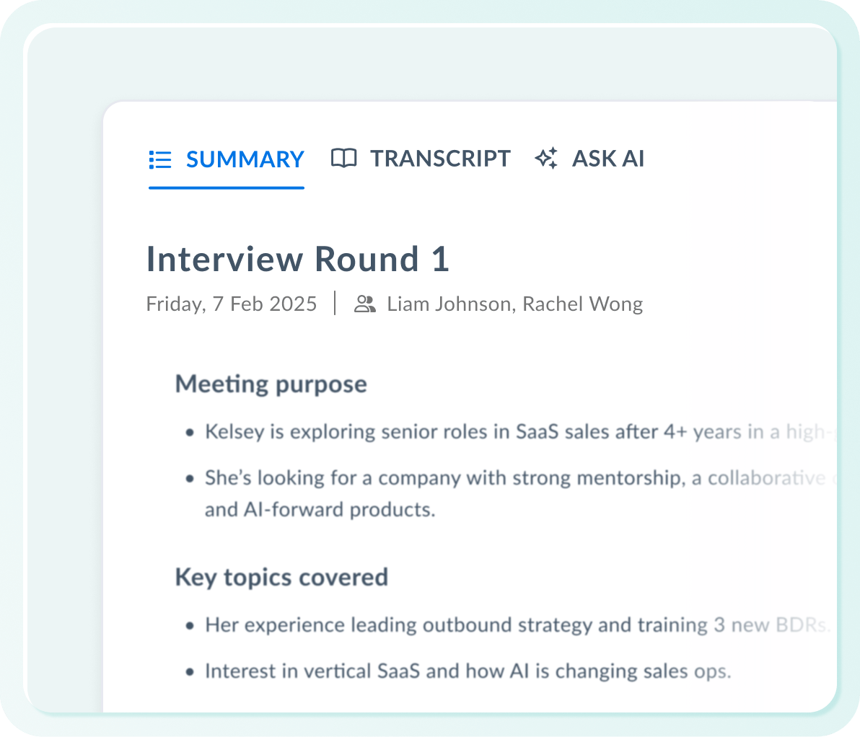
Task: Select the Ask AI tab
Action: coord(607,158)
